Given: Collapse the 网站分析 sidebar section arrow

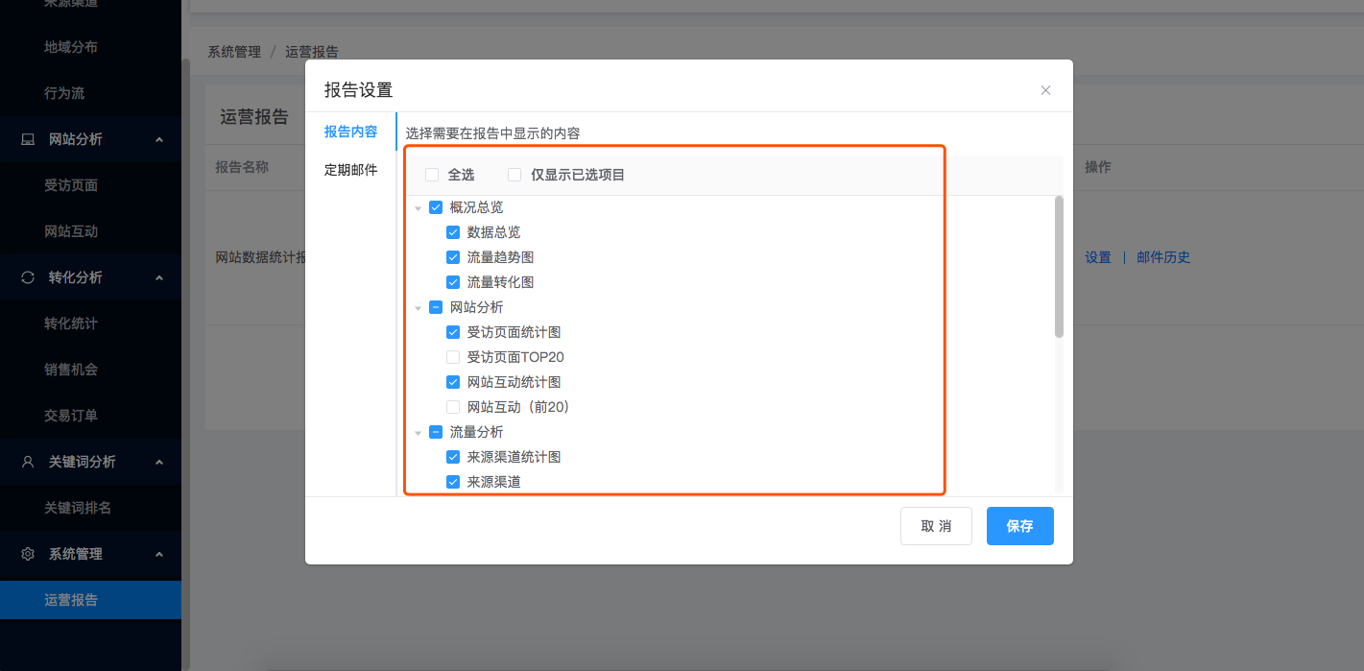Looking at the screenshot, I should 159,139.
